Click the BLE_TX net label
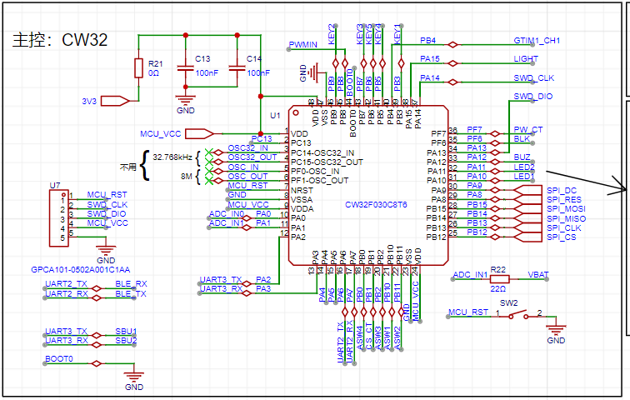This screenshot has width=630, height=400. [x=131, y=294]
